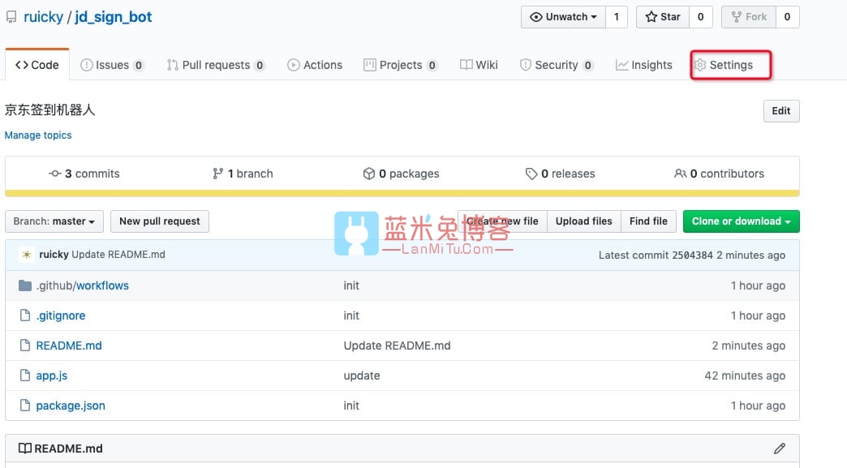Click the Edit description button
The height and width of the screenshot is (468, 847).
pos(781,111)
